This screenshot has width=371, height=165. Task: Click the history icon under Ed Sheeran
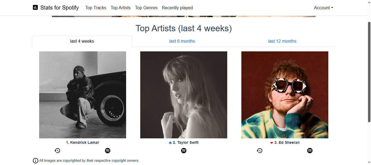click(260, 150)
